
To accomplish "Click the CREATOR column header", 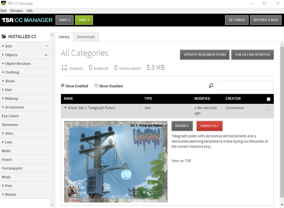I will pos(233,98).
